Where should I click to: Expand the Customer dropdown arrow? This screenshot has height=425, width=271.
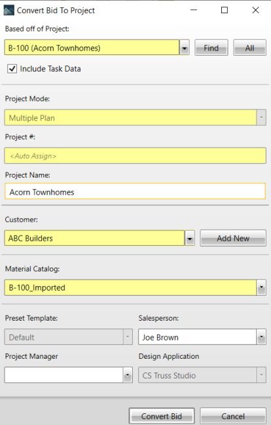(x=190, y=238)
